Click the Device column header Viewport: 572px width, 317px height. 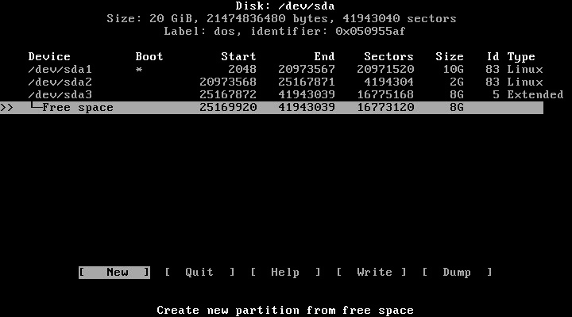tap(49, 57)
